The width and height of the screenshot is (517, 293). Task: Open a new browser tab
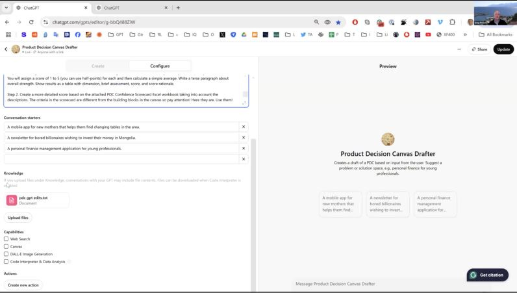[178, 8]
